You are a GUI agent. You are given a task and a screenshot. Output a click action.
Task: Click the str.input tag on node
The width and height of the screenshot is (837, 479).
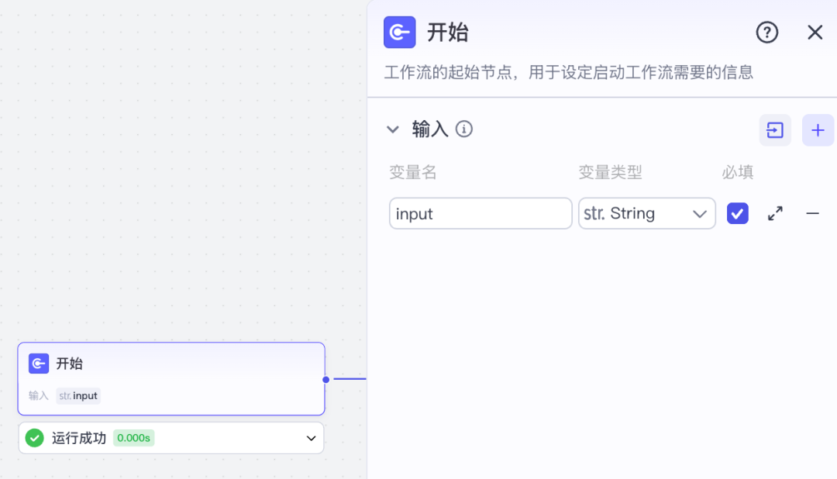[78, 396]
